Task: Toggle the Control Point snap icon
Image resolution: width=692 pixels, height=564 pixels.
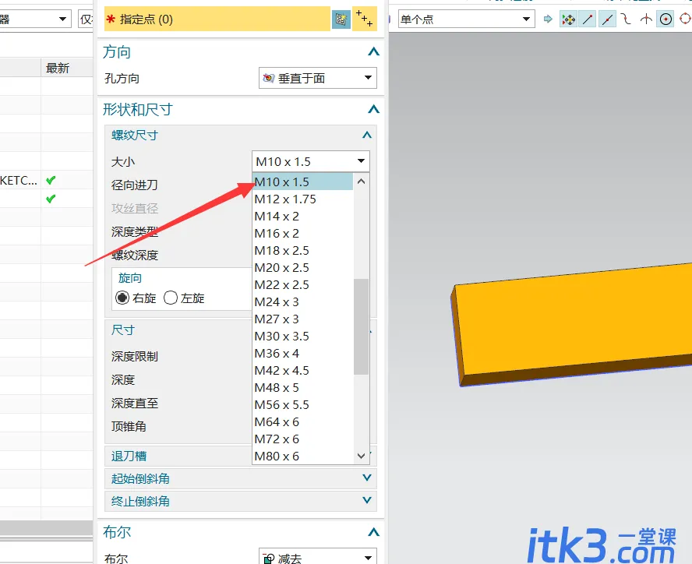Action: point(627,19)
